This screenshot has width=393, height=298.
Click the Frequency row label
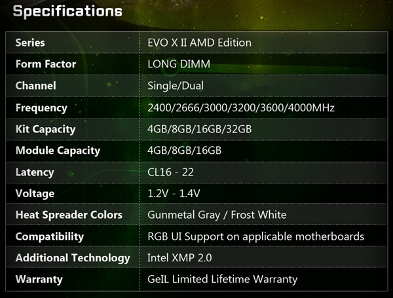pos(41,107)
